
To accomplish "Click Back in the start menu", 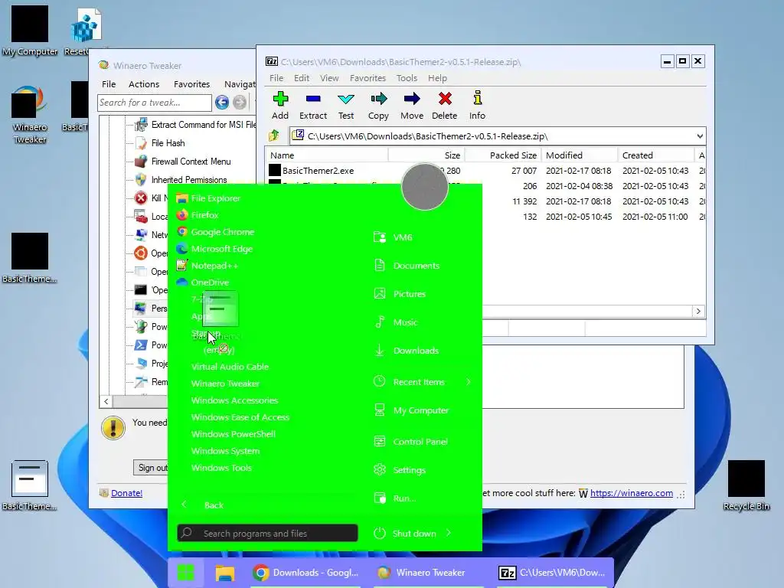I will pyautogui.click(x=214, y=505).
